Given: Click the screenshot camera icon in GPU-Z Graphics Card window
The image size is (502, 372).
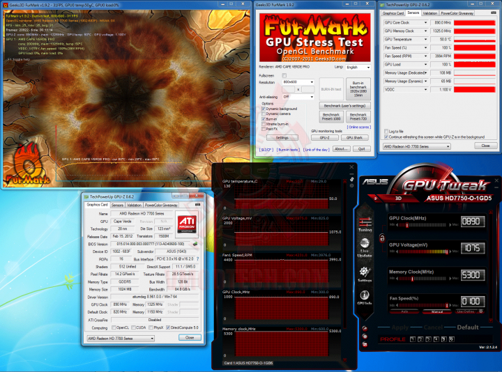Looking at the screenshot, I should [x=197, y=205].
